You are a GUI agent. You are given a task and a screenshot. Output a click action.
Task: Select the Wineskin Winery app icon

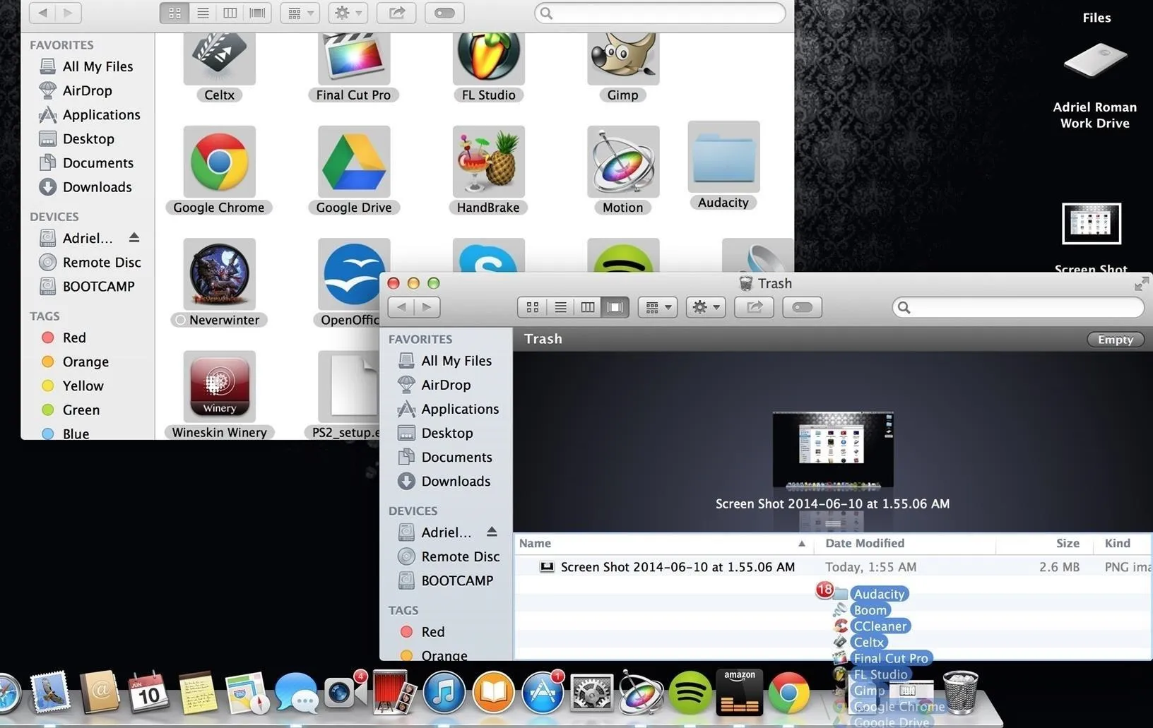click(219, 386)
